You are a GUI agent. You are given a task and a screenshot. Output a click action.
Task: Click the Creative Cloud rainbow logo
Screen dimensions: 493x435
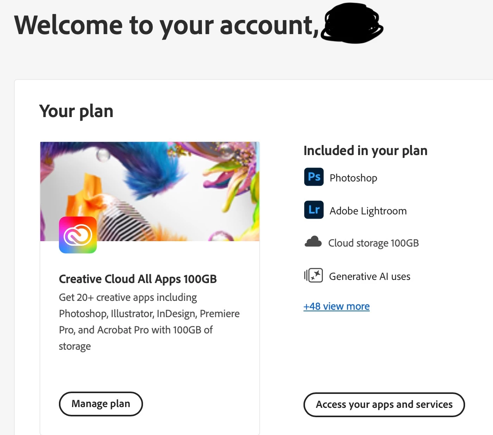(x=78, y=235)
